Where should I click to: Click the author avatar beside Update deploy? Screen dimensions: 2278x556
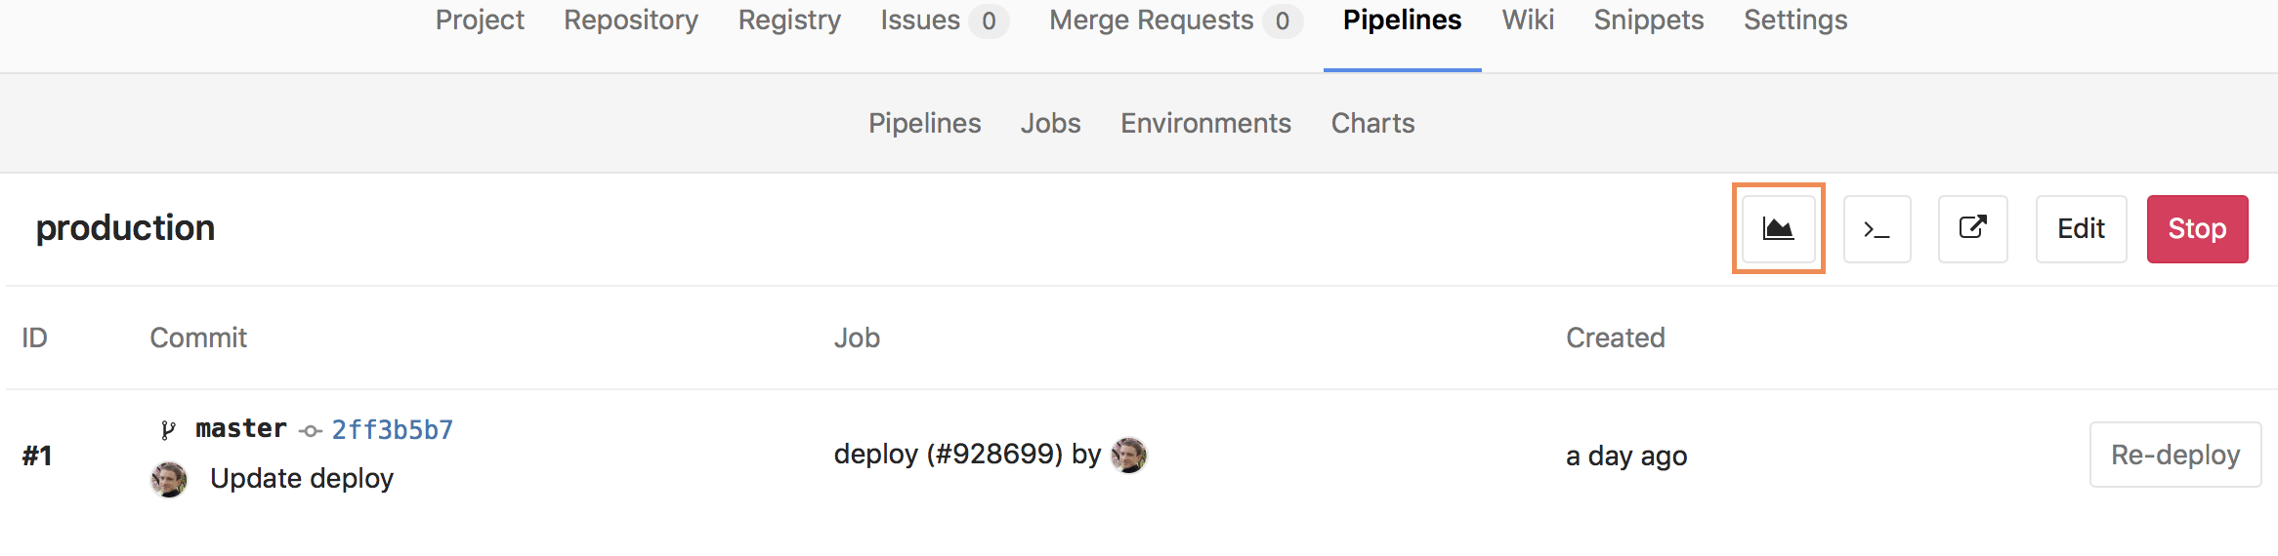click(169, 479)
